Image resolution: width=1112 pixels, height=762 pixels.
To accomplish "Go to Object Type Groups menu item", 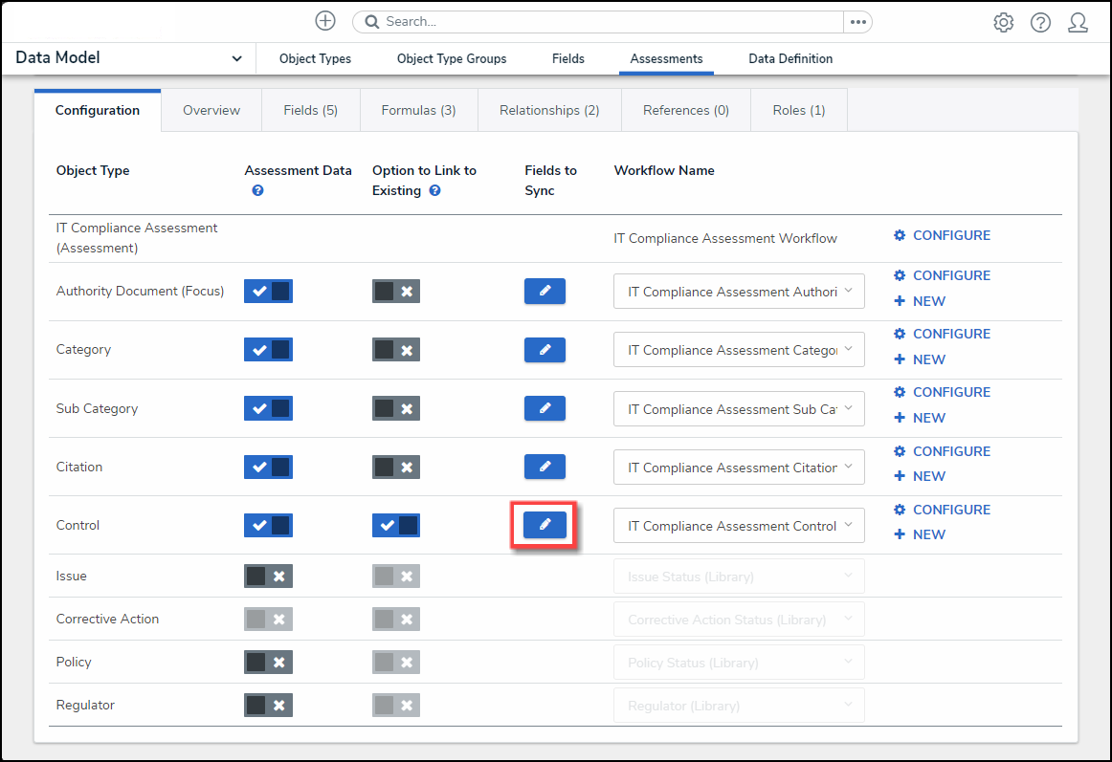I will (452, 59).
